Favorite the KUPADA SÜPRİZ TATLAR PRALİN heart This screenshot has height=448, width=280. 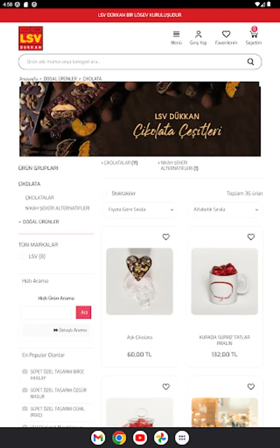pos(251,237)
